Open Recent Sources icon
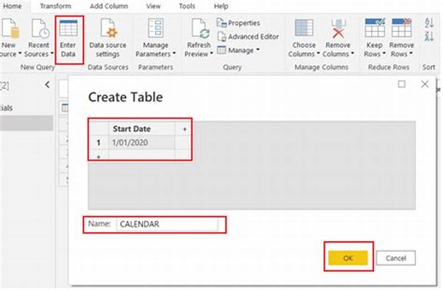 click(x=40, y=28)
